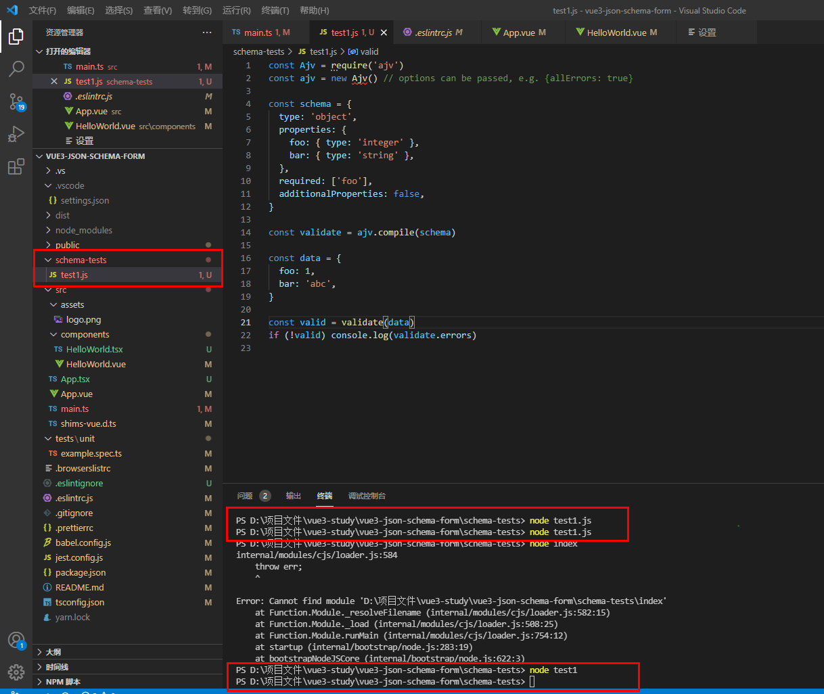Open the 终端(T) menu
824x694 pixels.
(275, 10)
